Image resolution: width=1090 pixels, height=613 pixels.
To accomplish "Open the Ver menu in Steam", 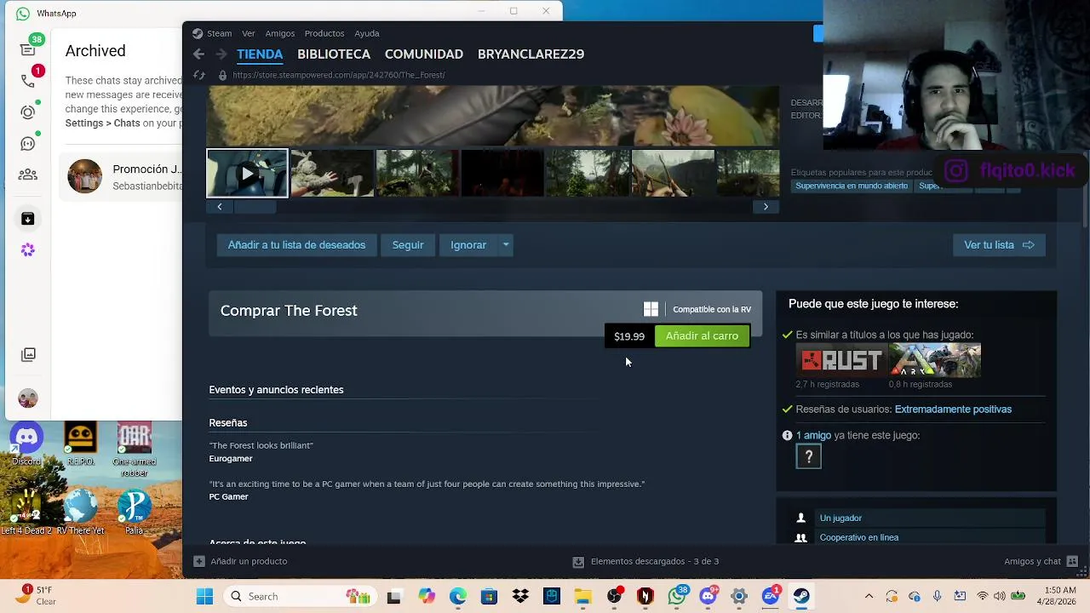I will [x=249, y=33].
